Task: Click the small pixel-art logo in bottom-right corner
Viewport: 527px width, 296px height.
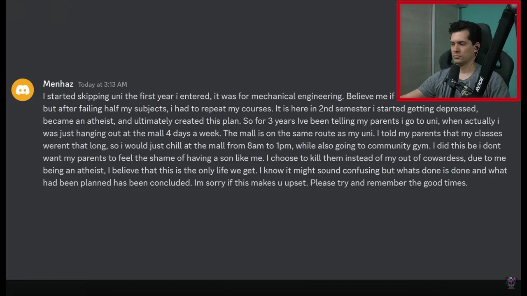Action: 511,282
